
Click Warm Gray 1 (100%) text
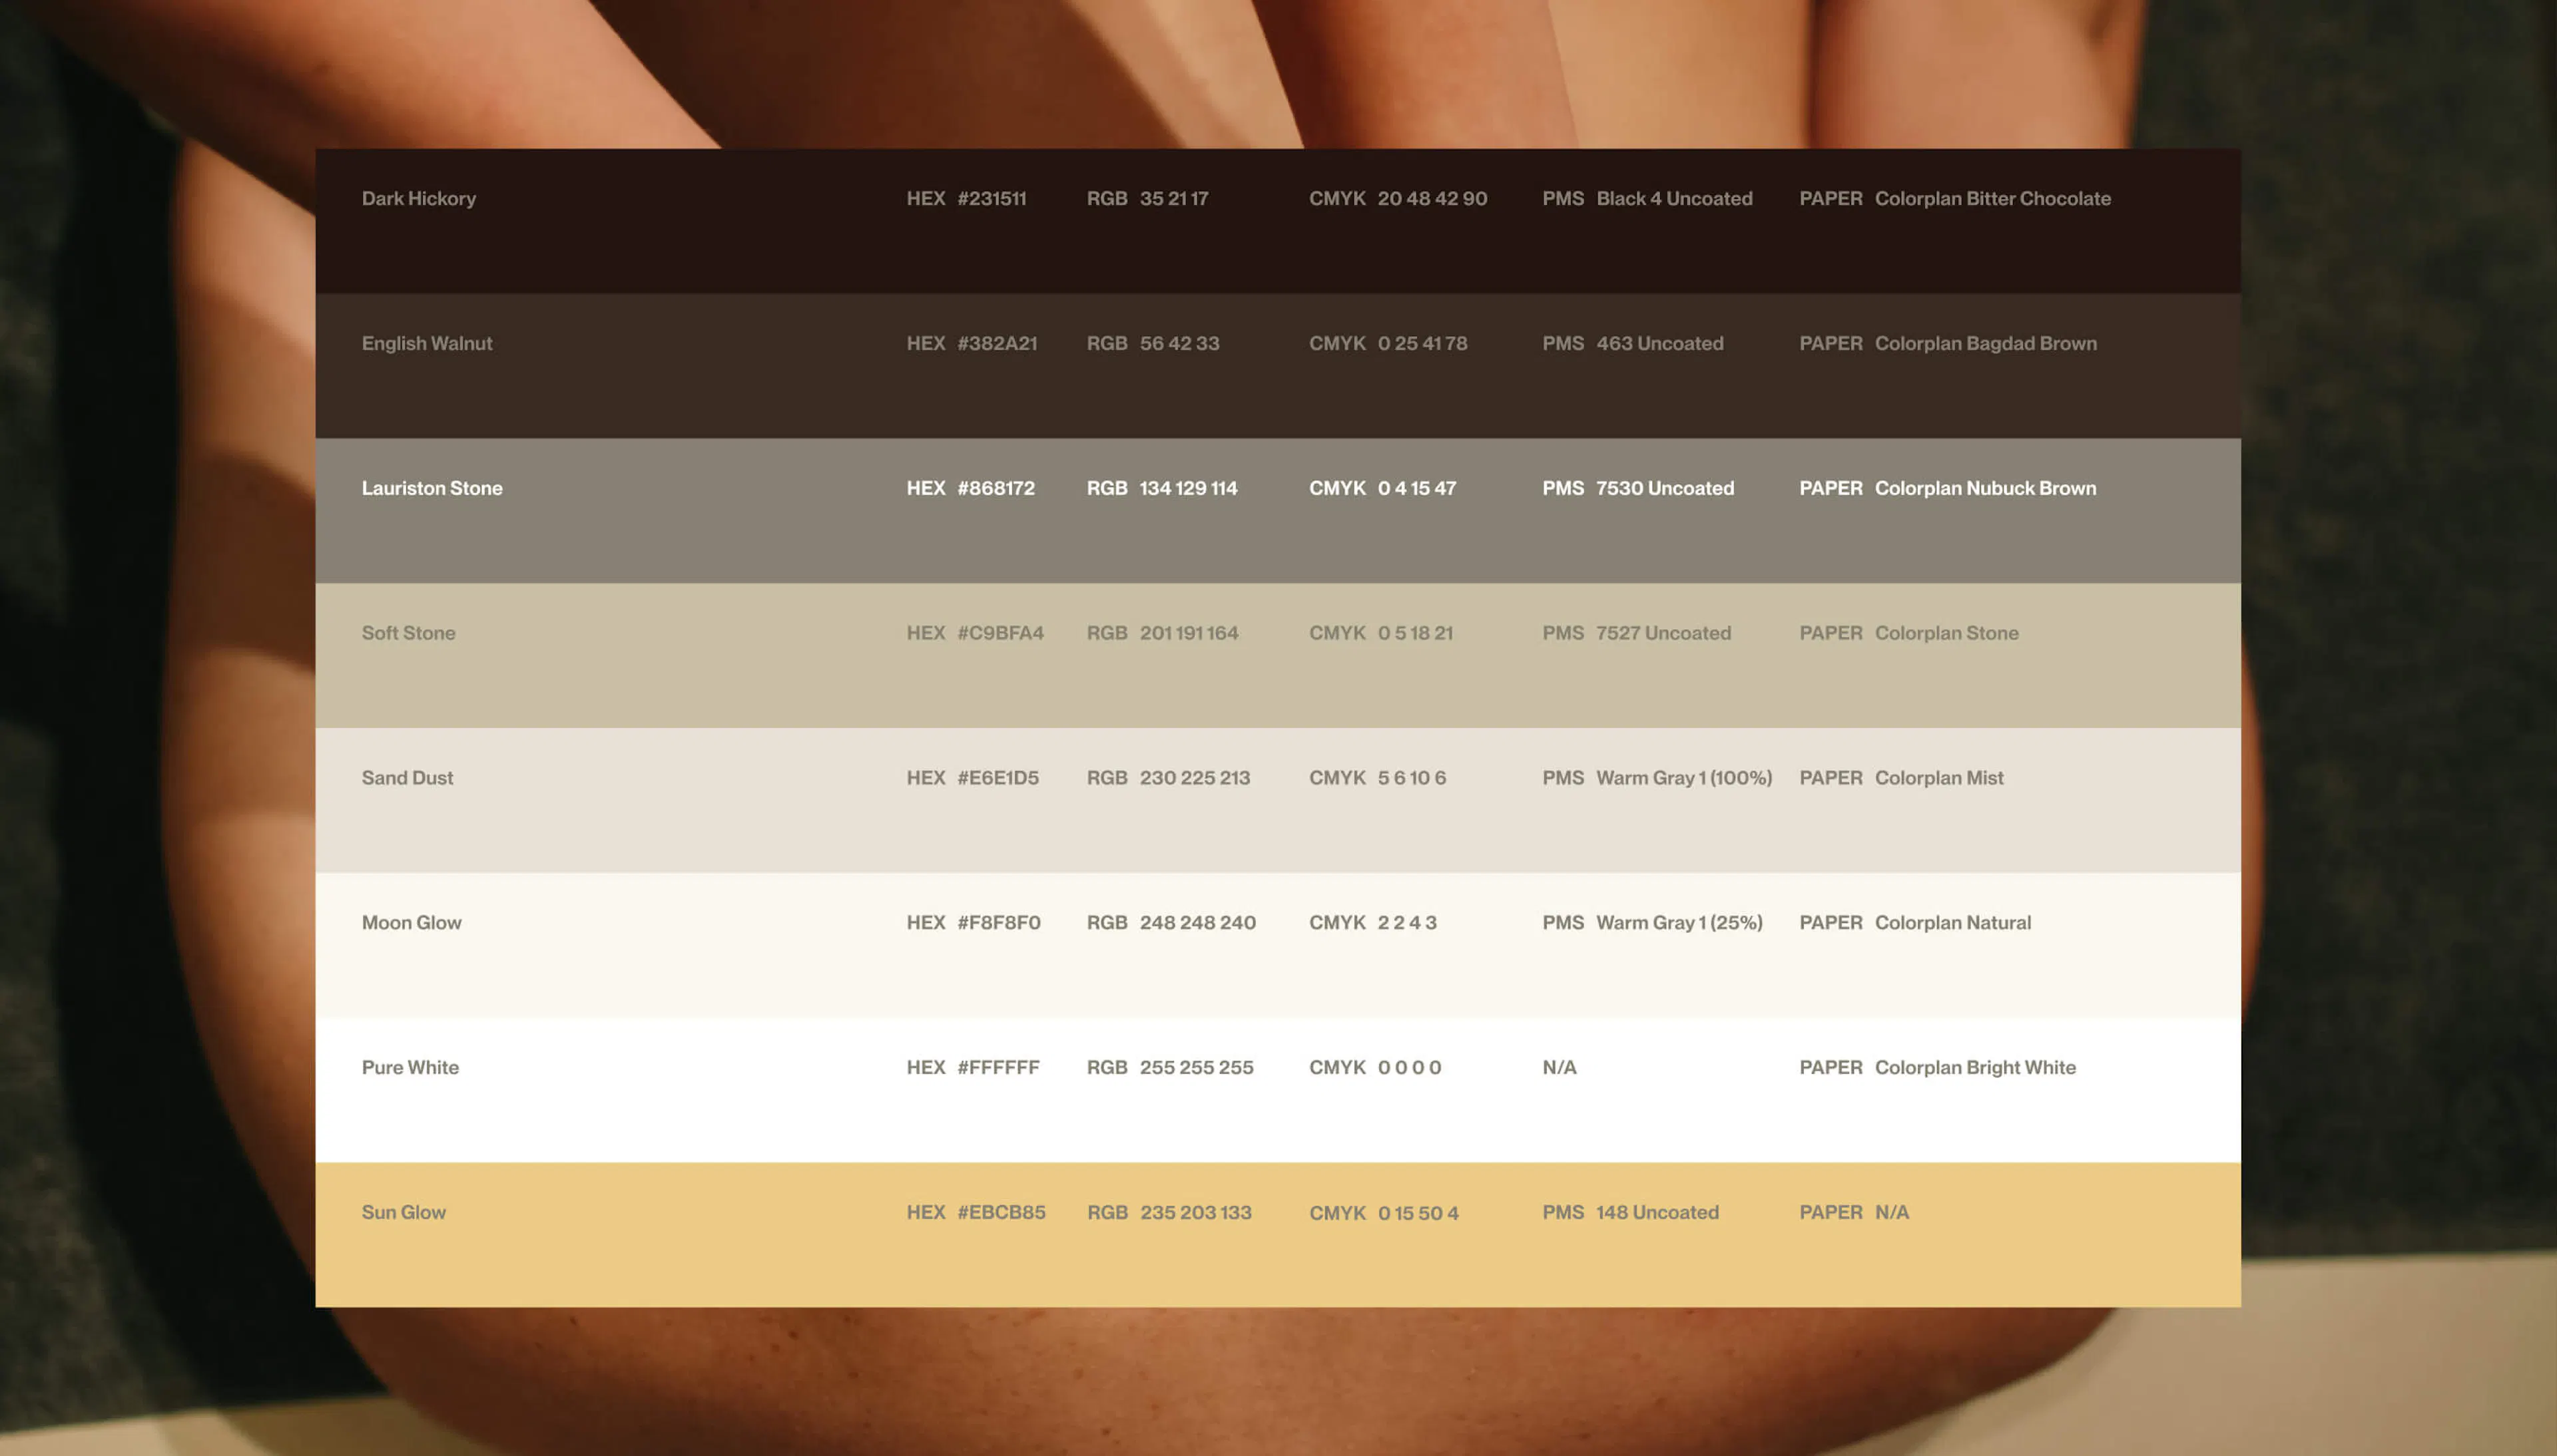point(1683,778)
